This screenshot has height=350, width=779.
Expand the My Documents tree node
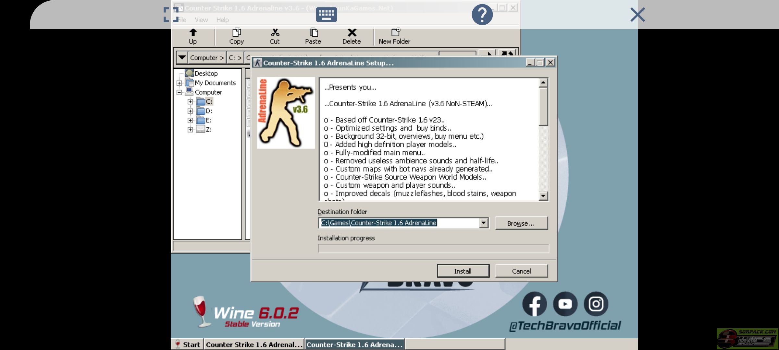(x=179, y=83)
